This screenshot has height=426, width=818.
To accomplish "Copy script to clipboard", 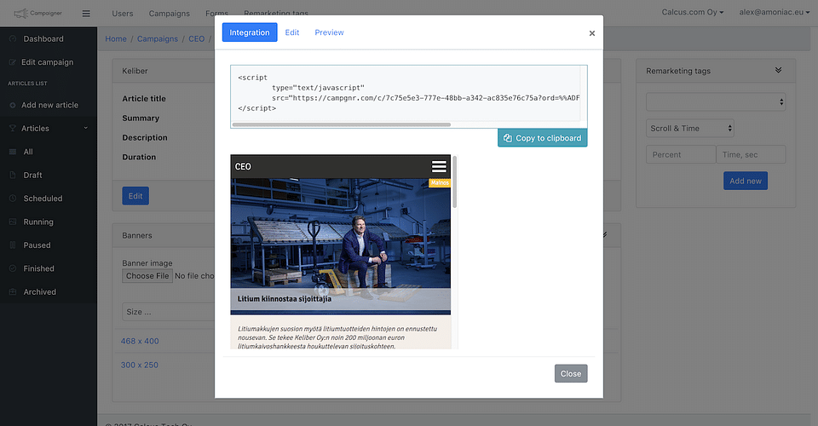I will pos(542,138).
